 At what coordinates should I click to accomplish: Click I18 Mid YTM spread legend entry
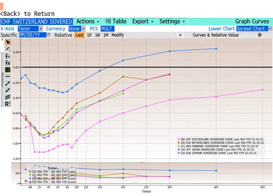click(52, 178)
